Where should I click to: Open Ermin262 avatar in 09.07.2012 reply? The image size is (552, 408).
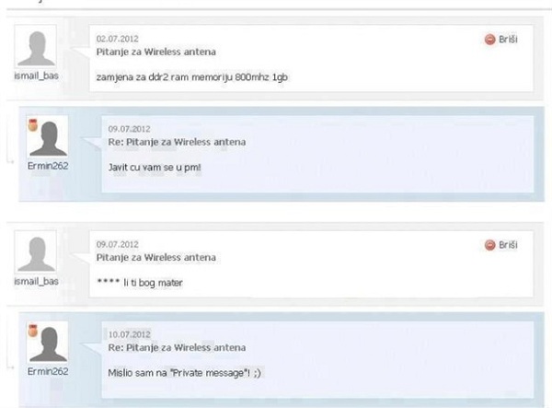point(48,137)
